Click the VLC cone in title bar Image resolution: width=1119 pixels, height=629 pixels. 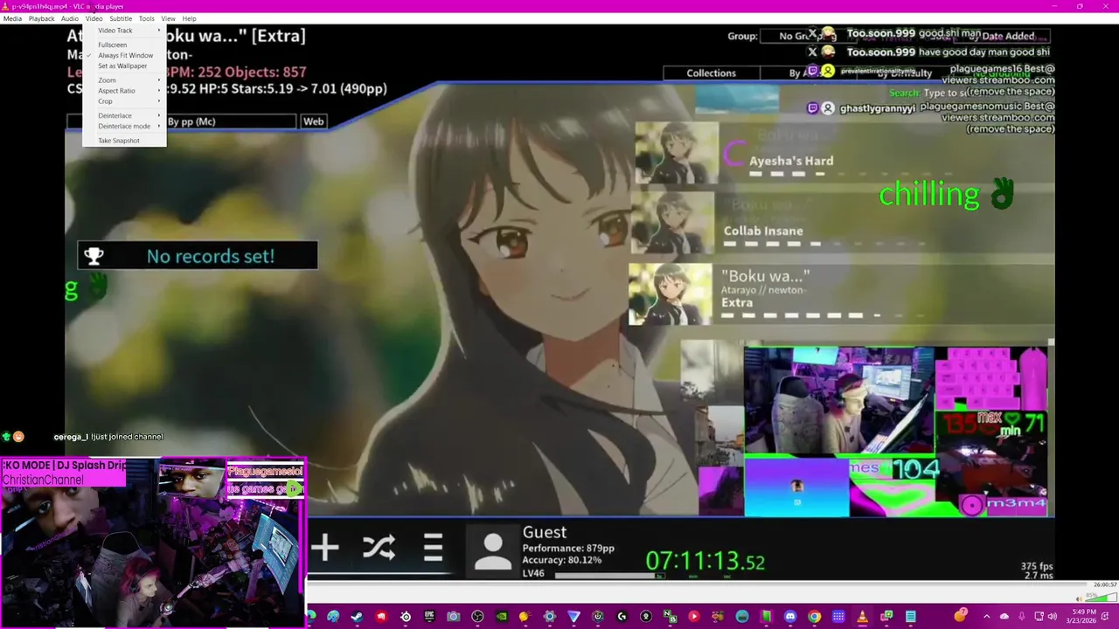point(5,6)
